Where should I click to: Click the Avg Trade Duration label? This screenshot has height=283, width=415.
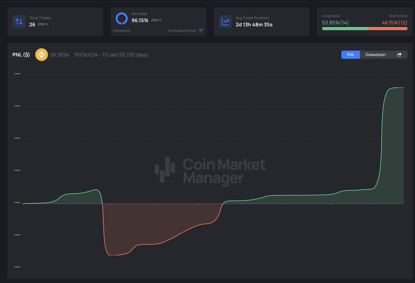tap(252, 18)
